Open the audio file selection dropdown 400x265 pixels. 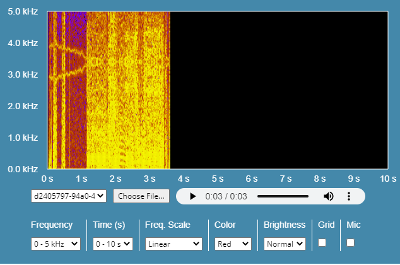click(x=68, y=196)
